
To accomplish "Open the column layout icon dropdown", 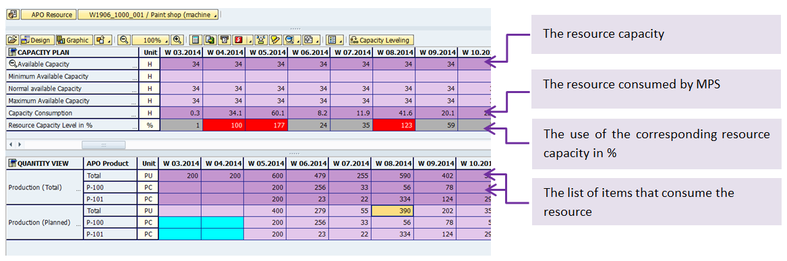I will tap(334, 40).
